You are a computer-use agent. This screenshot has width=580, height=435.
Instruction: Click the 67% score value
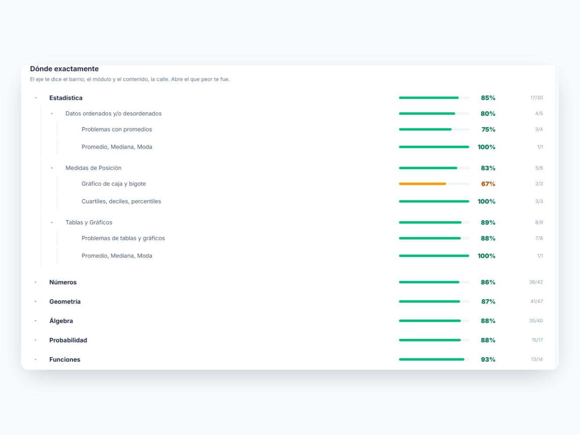coord(488,184)
